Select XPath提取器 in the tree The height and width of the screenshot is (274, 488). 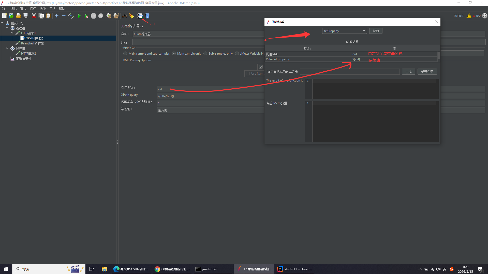34,38
